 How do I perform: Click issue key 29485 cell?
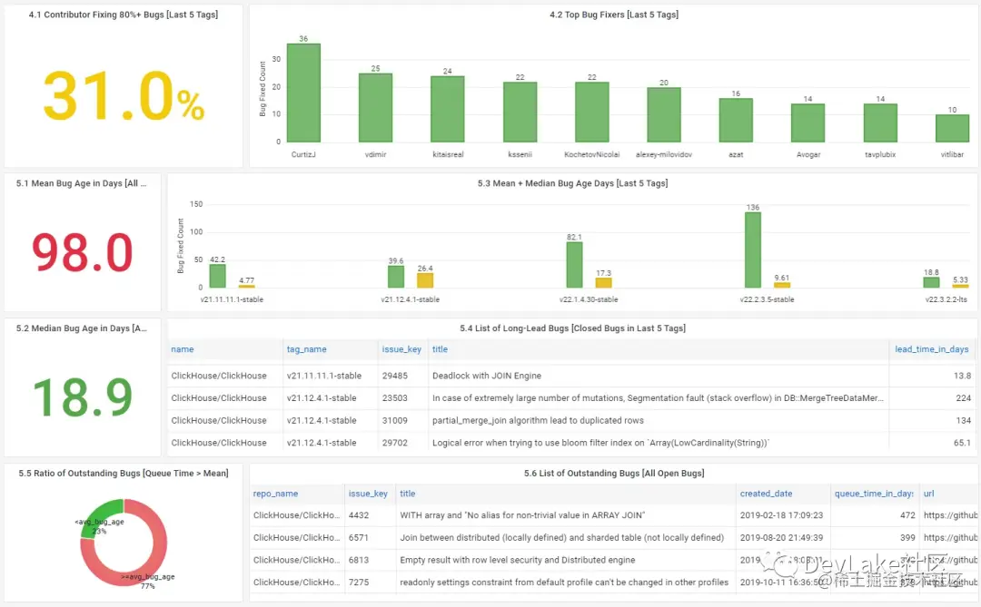coord(395,376)
